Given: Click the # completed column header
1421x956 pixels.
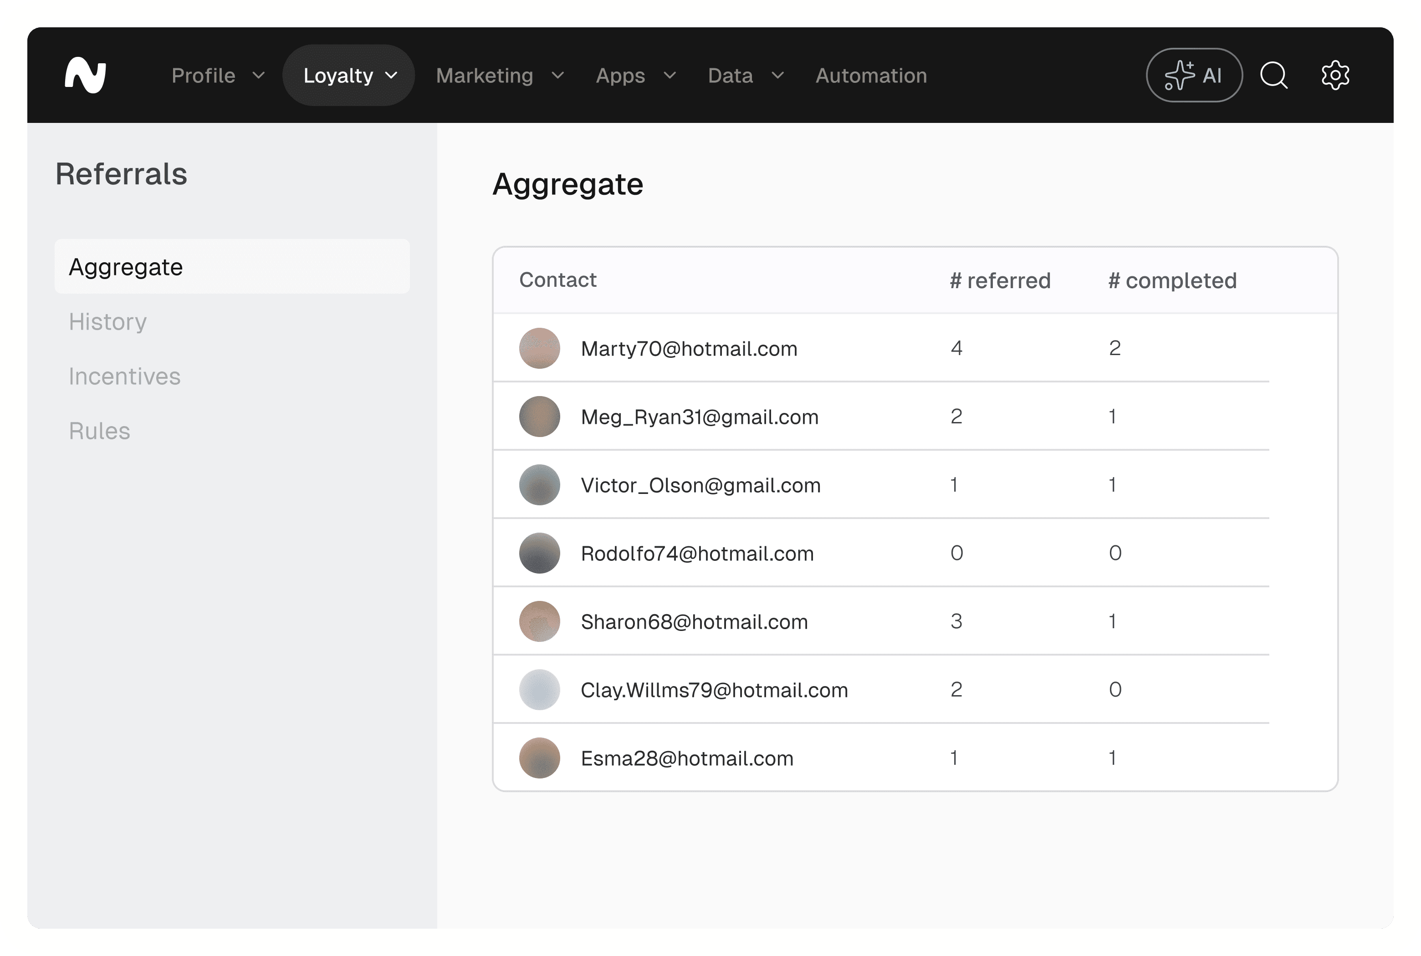Looking at the screenshot, I should [x=1172, y=280].
